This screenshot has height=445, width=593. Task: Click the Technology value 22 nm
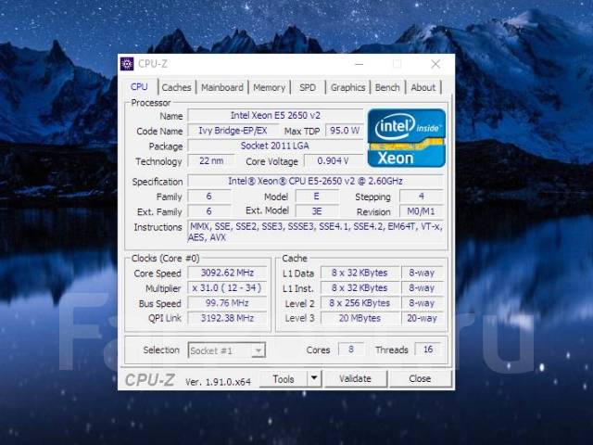coord(211,160)
